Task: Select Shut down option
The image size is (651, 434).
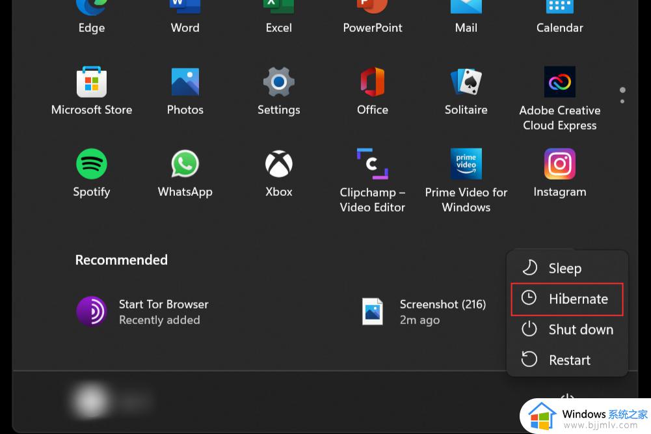Action: [567, 329]
